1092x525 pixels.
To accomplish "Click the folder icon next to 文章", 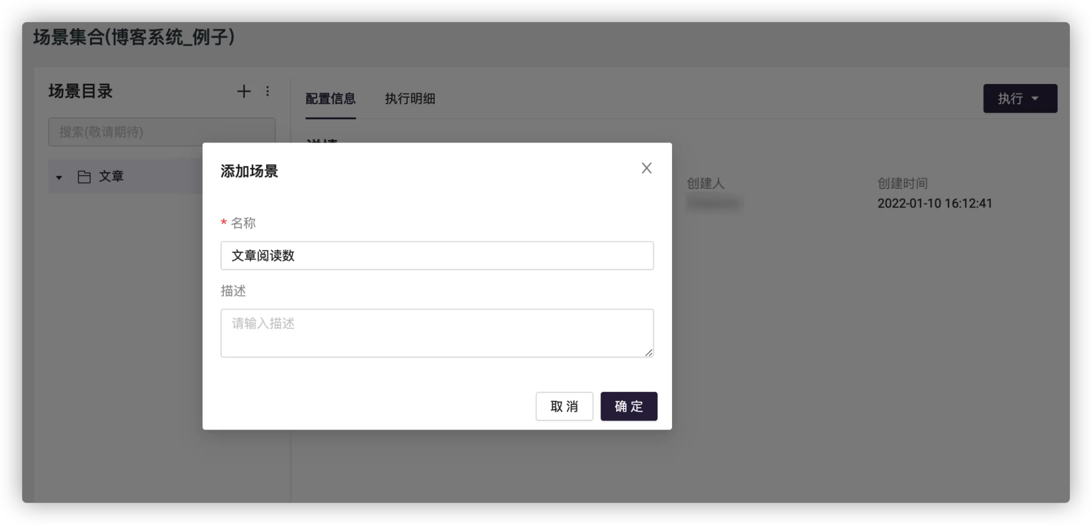I will (x=84, y=177).
